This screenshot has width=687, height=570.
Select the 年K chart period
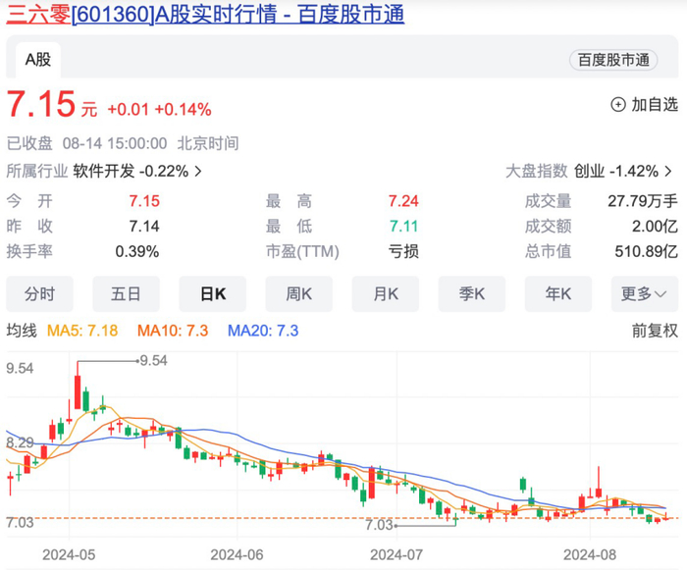[558, 294]
